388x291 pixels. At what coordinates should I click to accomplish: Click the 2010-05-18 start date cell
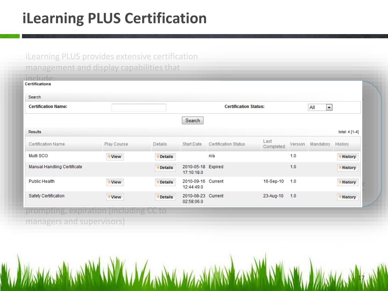(x=194, y=169)
